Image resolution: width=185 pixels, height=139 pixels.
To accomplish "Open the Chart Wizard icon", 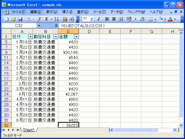I will pos(65,19).
